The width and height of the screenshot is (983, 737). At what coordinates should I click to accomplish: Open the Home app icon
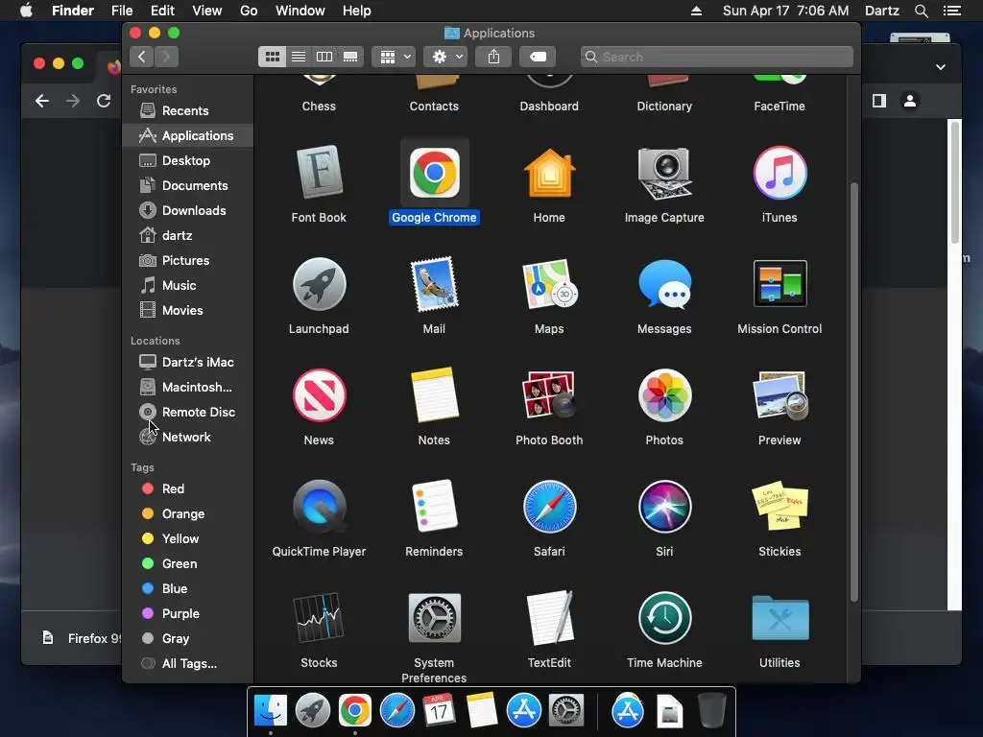tap(549, 173)
